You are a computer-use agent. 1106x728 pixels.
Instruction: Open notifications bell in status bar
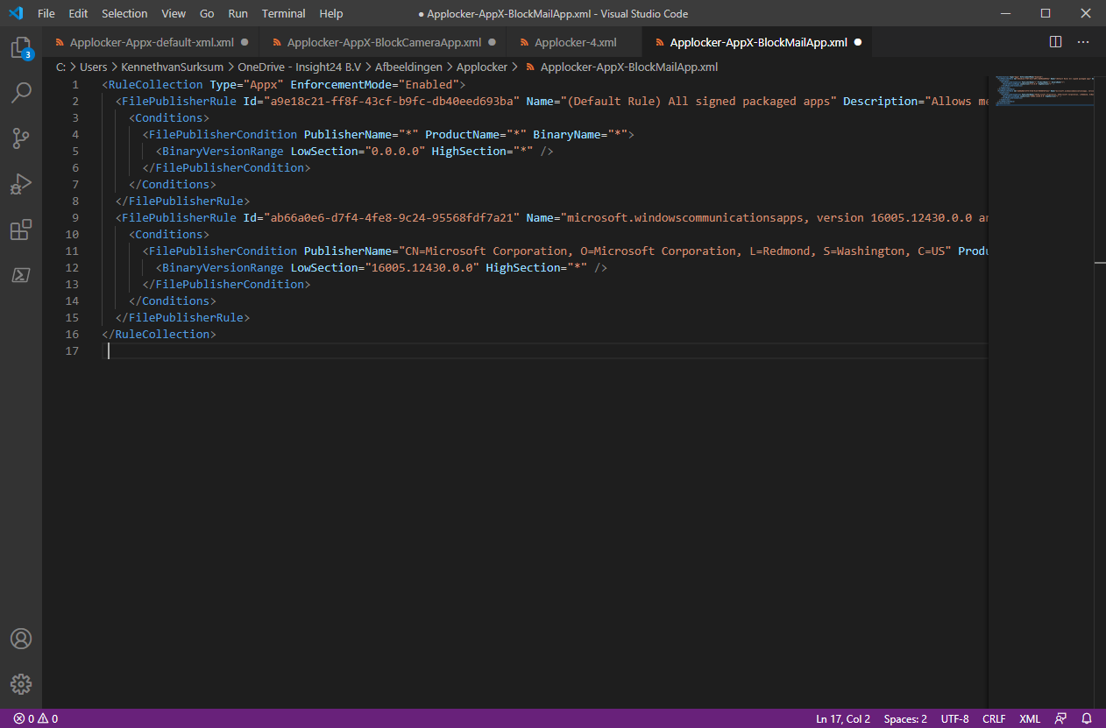tap(1087, 718)
